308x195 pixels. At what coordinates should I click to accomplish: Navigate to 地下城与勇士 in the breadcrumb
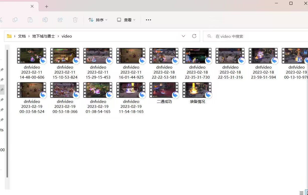(x=44, y=36)
